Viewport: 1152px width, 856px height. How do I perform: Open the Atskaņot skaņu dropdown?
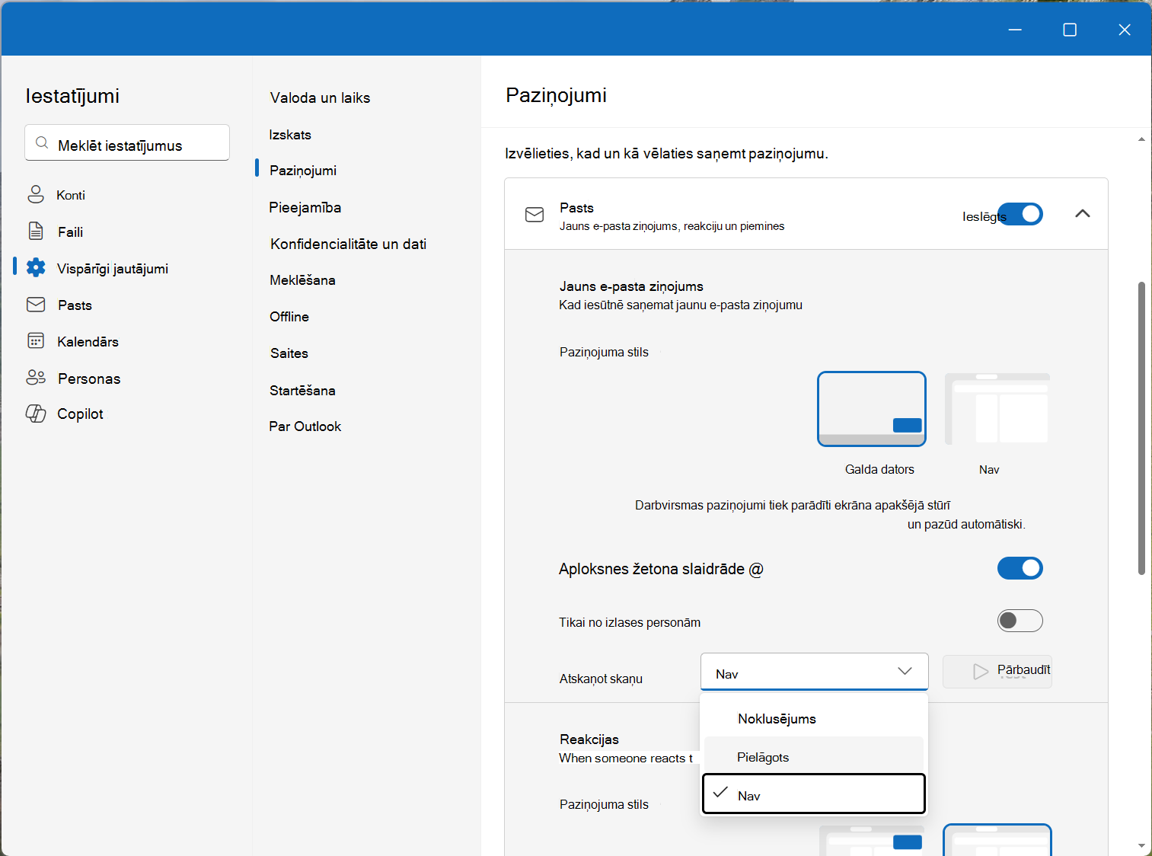tap(814, 672)
